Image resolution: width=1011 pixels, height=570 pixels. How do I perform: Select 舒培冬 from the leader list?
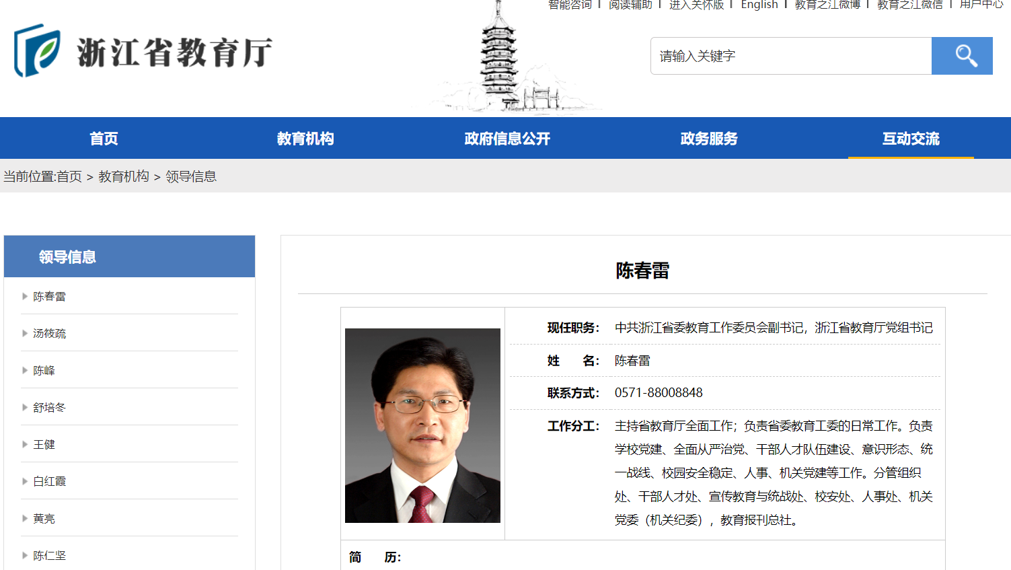[x=50, y=407]
